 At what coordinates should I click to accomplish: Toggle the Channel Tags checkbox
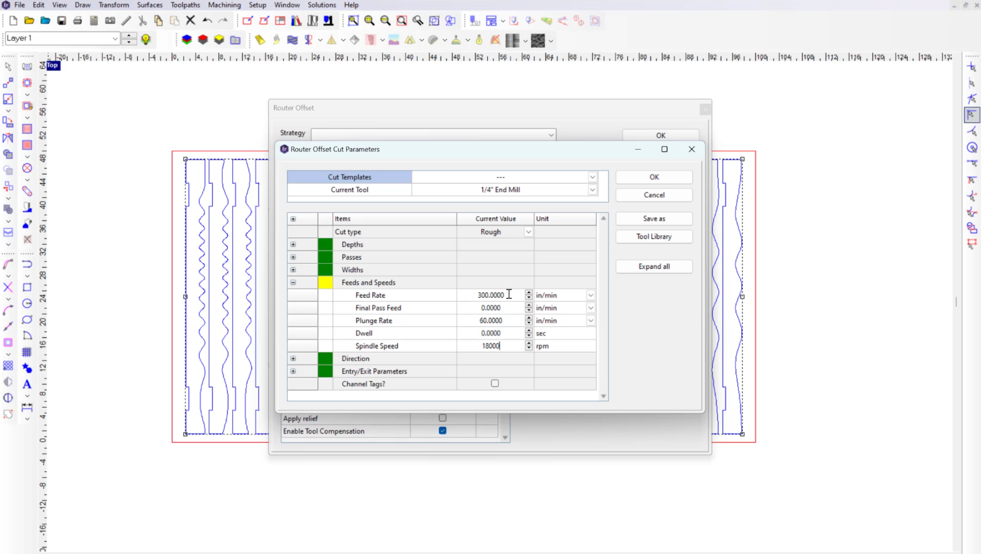[495, 384]
